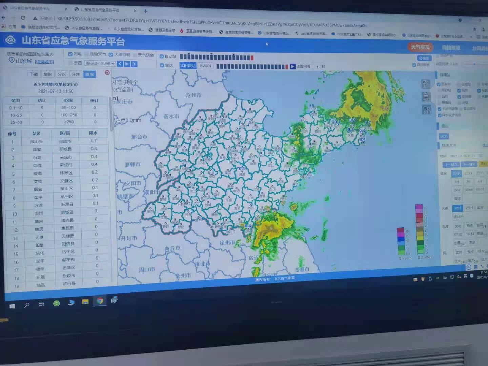The image size is (488, 366).
Task: Start the radar animation playback
Action: coord(292,67)
